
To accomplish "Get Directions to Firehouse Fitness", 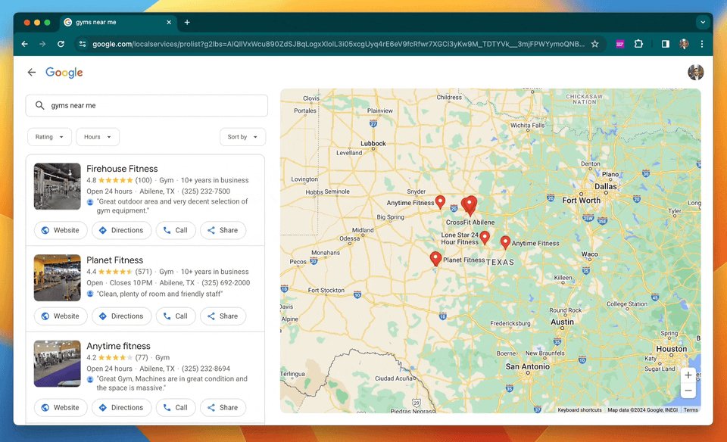I will click(x=121, y=230).
